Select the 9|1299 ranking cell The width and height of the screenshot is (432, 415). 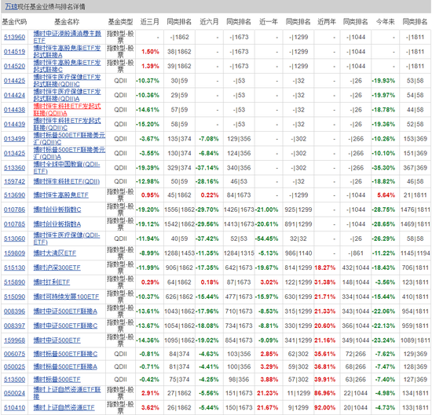[298, 408]
